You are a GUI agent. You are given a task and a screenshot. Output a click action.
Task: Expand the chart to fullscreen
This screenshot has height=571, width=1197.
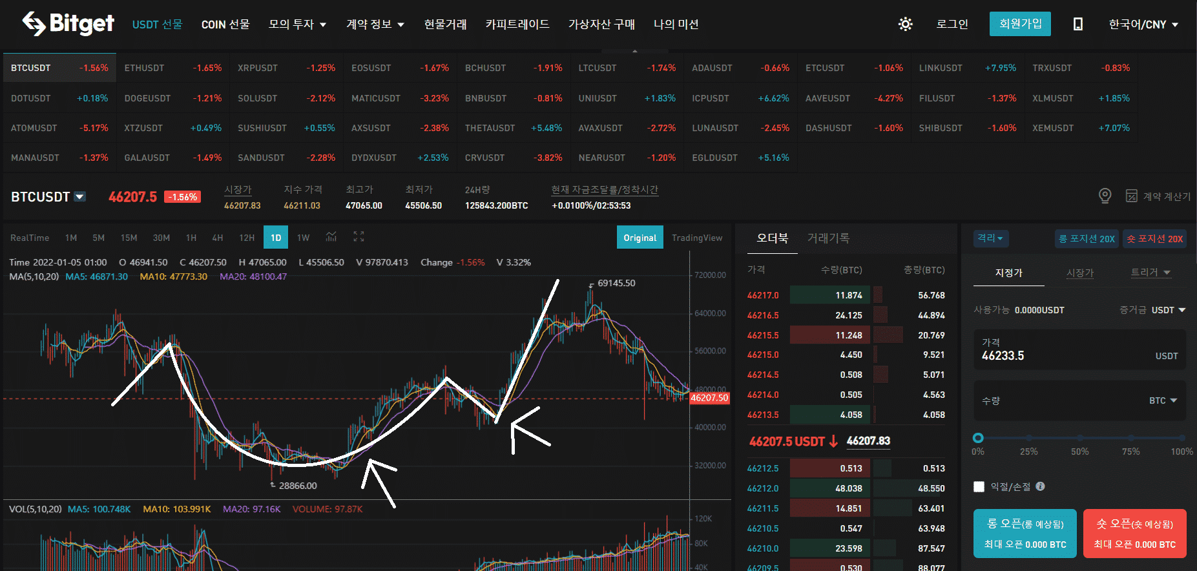click(359, 237)
